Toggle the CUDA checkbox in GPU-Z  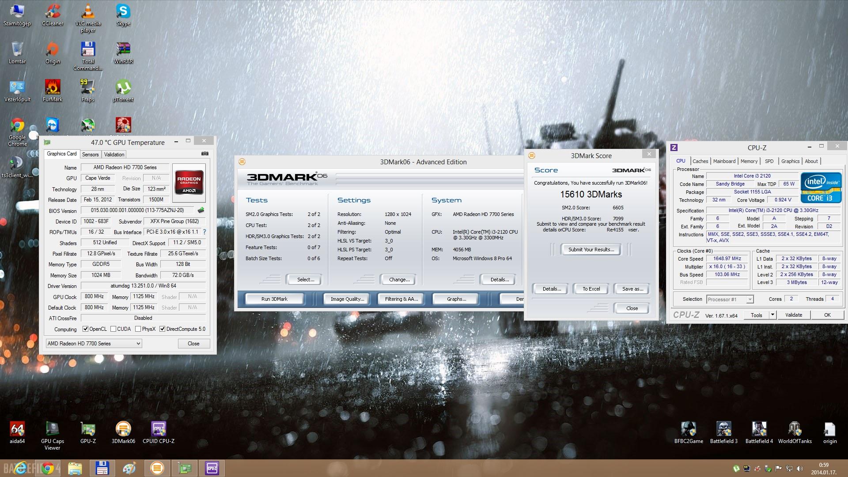114,329
